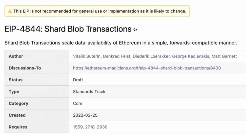Click the Core category value

pos(78,104)
